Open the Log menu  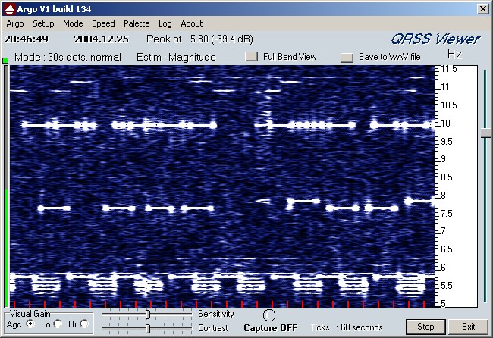pos(165,23)
